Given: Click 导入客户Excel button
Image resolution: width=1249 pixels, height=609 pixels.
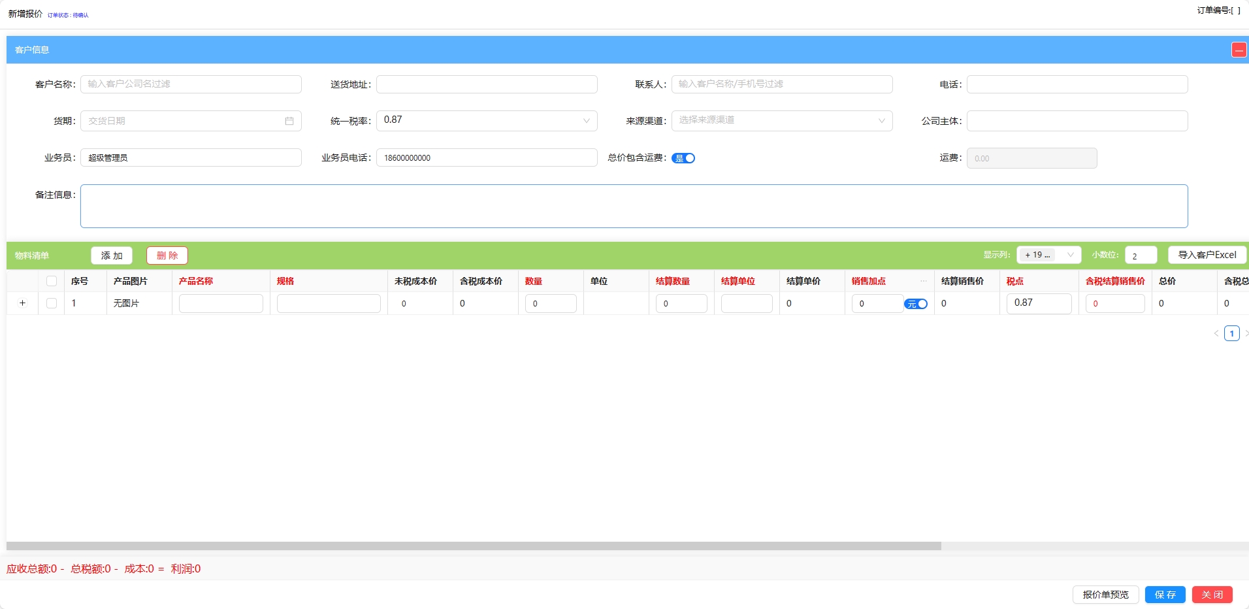Looking at the screenshot, I should [x=1207, y=255].
